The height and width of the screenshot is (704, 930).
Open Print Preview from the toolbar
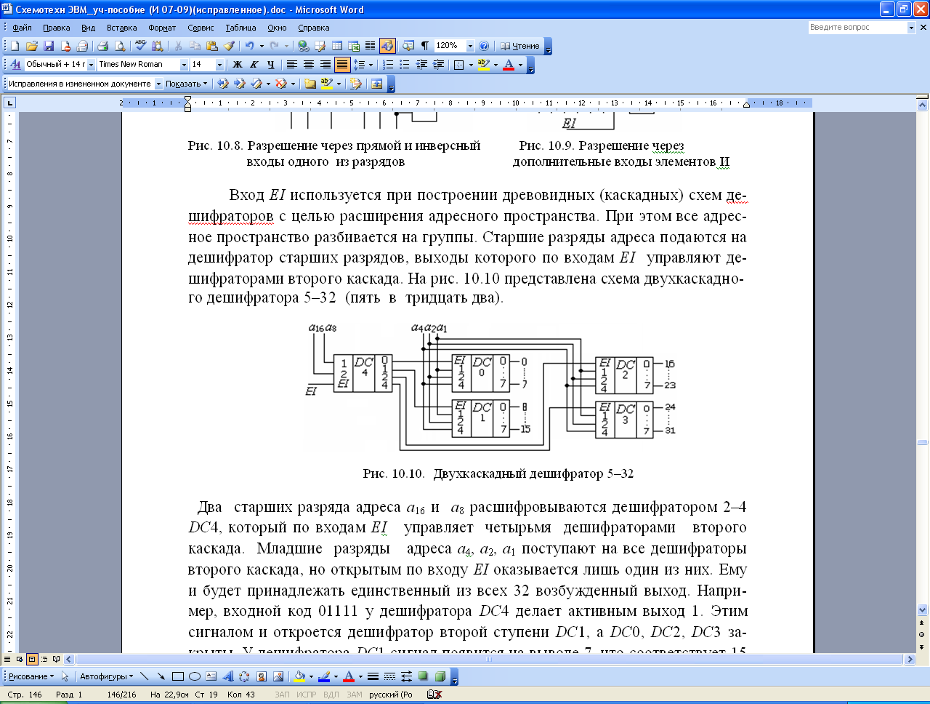coord(120,46)
